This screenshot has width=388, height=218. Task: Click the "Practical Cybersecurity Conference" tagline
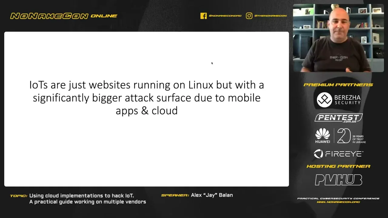[x=338, y=199]
